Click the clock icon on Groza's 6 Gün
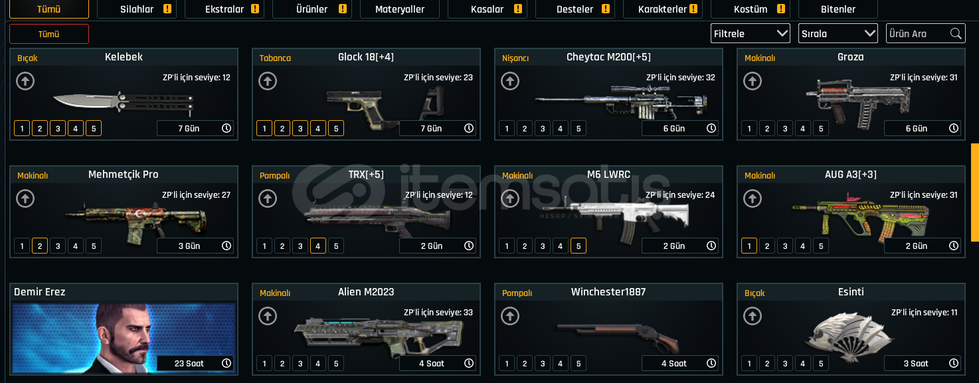Screen dimensions: 979x383 954,128
